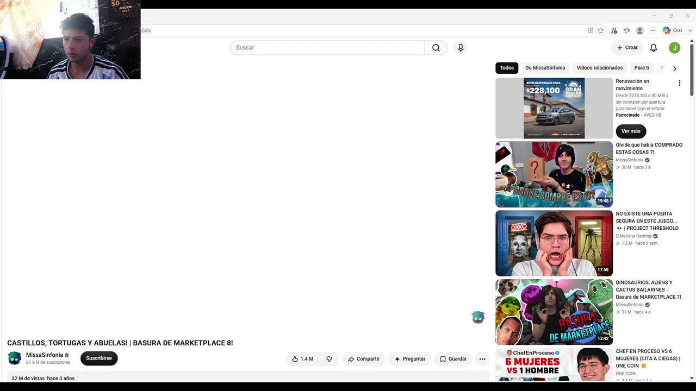Dislike the video with thumbs down

click(x=329, y=359)
